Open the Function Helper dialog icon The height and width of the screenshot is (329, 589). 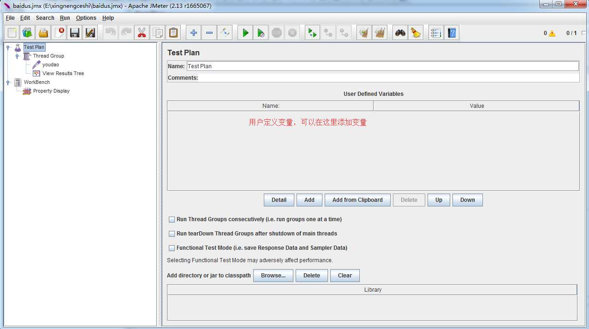click(436, 33)
